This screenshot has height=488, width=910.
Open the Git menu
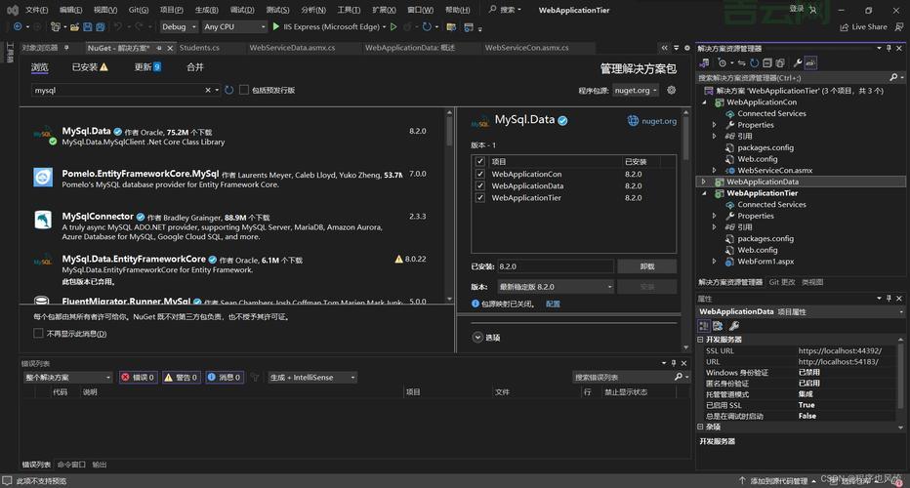click(139, 10)
